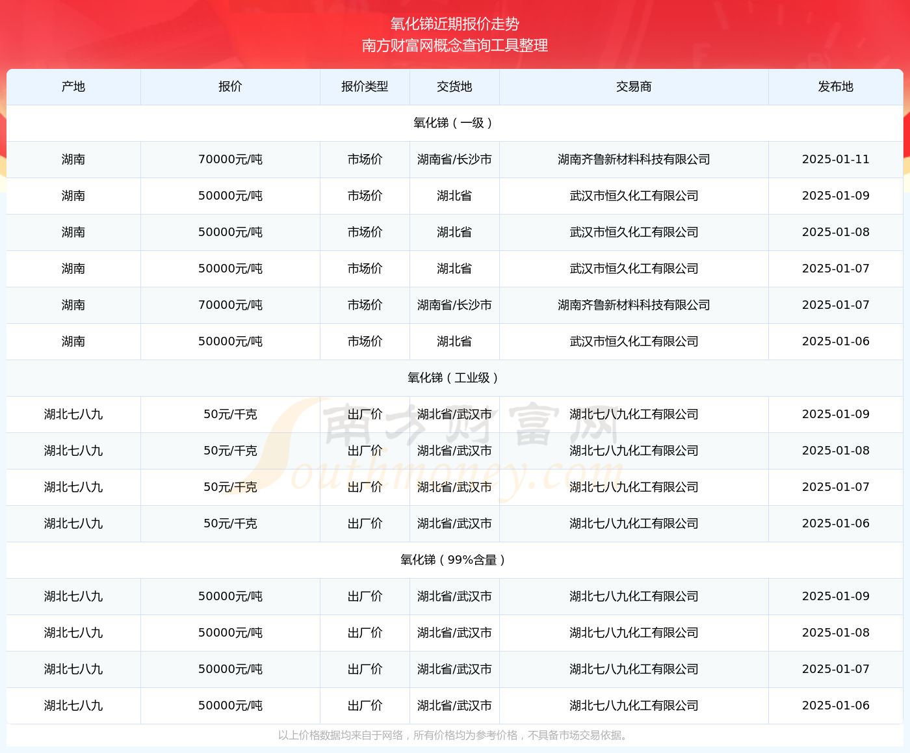Select the 报价类型 column header

[365, 86]
